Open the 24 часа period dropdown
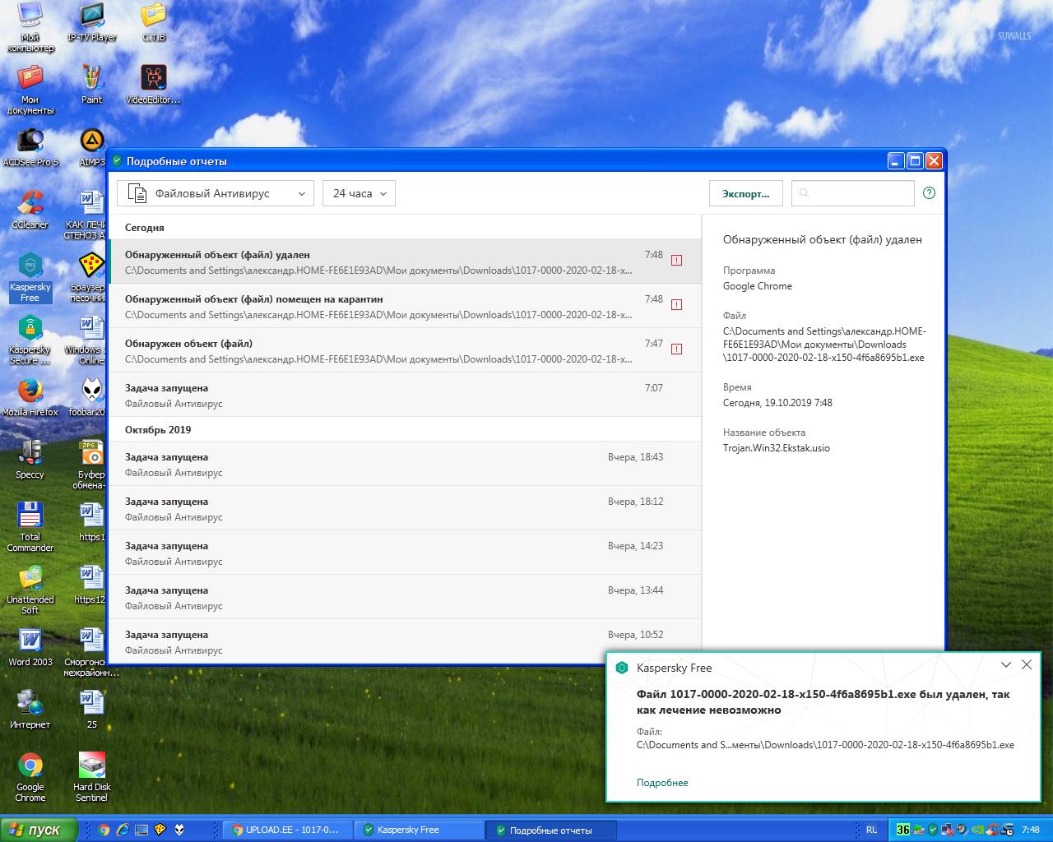Viewport: 1053px width, 842px height. (x=359, y=193)
